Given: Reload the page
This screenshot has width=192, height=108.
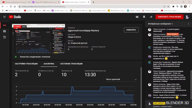Looking at the screenshot, I should (x=11, y=7).
